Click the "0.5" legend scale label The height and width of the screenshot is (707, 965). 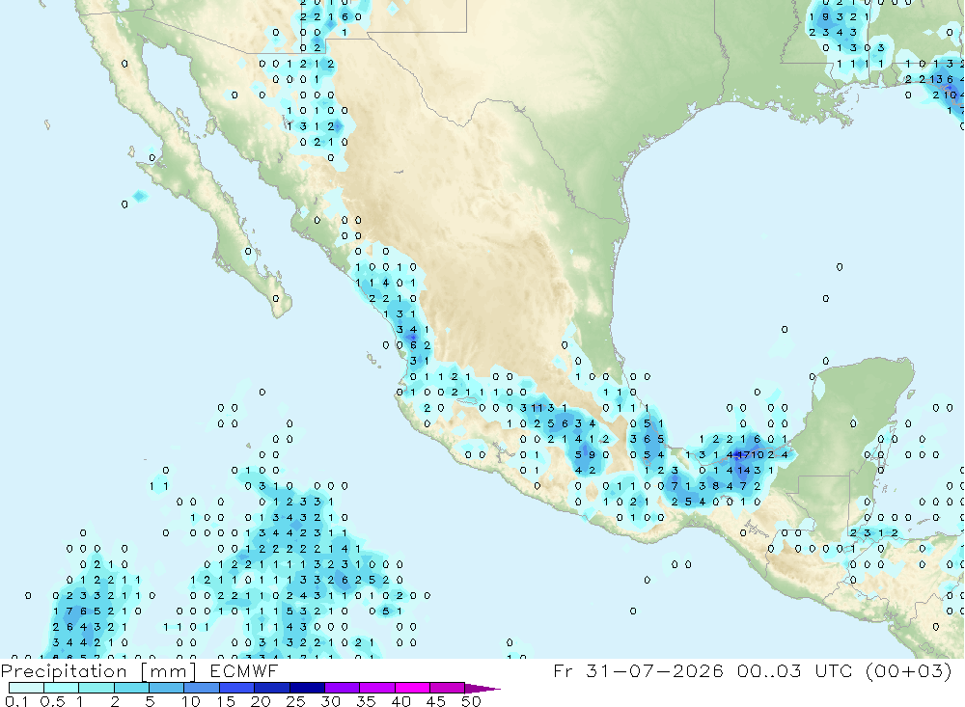52,701
